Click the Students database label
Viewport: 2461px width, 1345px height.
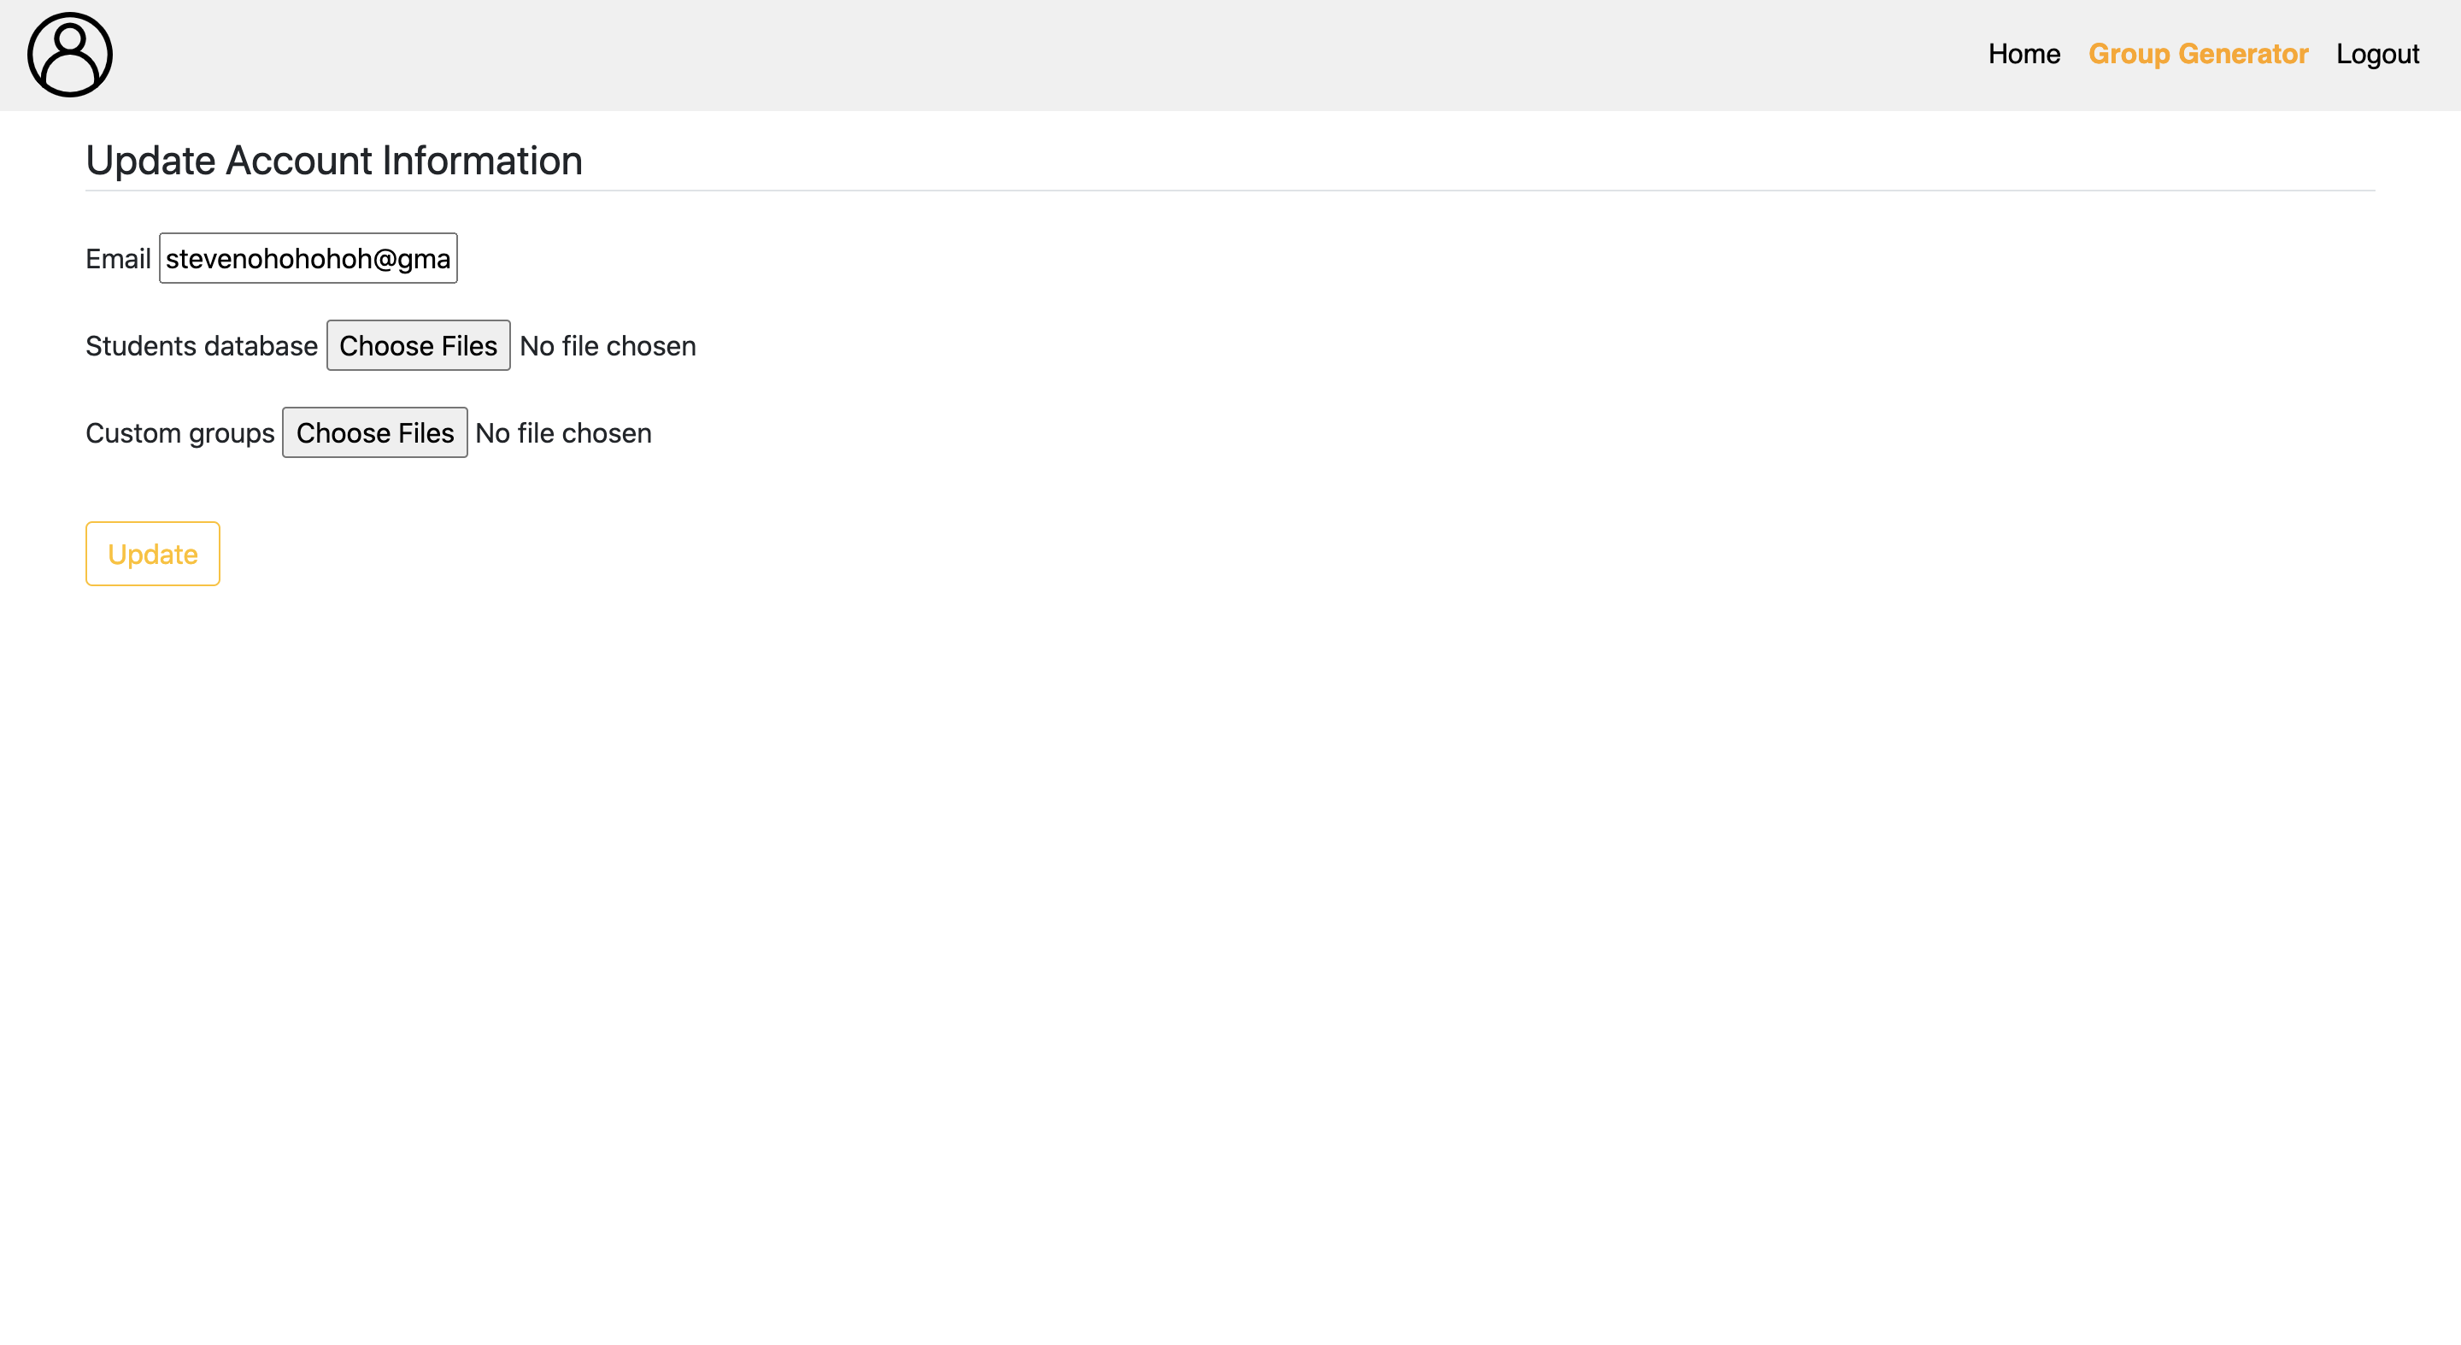click(201, 346)
